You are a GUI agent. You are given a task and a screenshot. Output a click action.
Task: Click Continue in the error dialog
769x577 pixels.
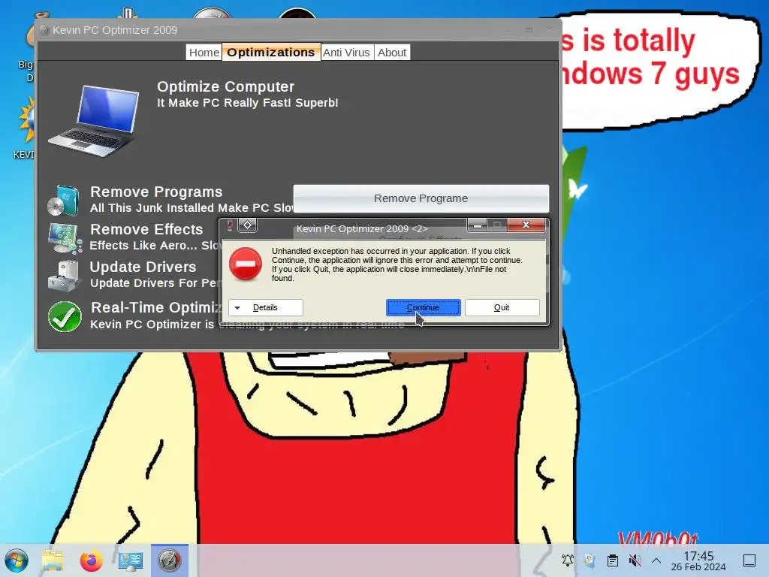tap(424, 307)
